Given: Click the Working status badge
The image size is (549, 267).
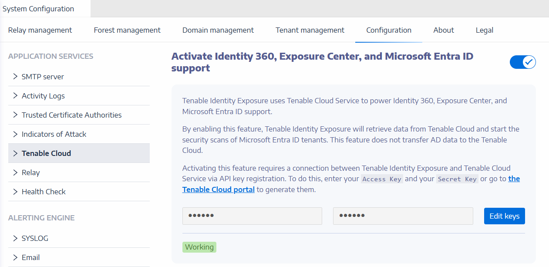Looking at the screenshot, I should pyautogui.click(x=199, y=247).
